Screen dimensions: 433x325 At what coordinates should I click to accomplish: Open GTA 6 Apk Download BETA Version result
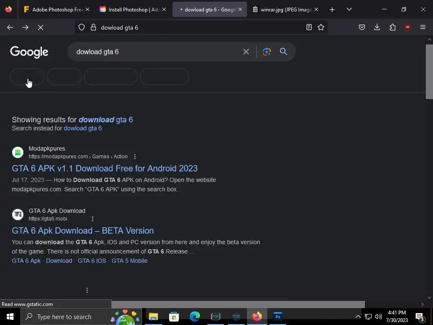[x=83, y=231]
